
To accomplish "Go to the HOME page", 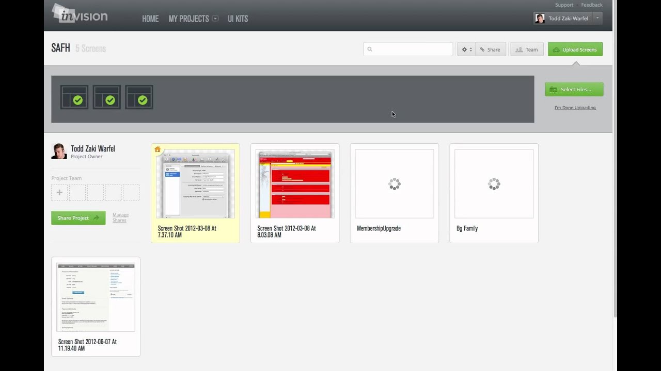I will [150, 19].
